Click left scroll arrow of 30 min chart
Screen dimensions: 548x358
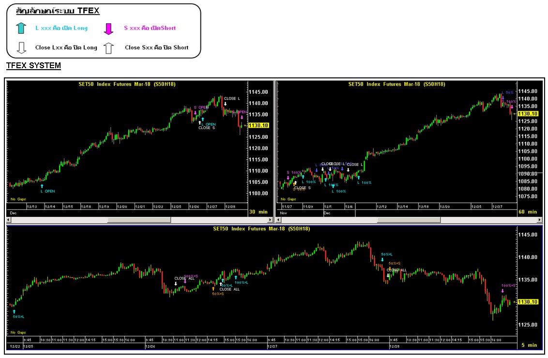(9, 220)
